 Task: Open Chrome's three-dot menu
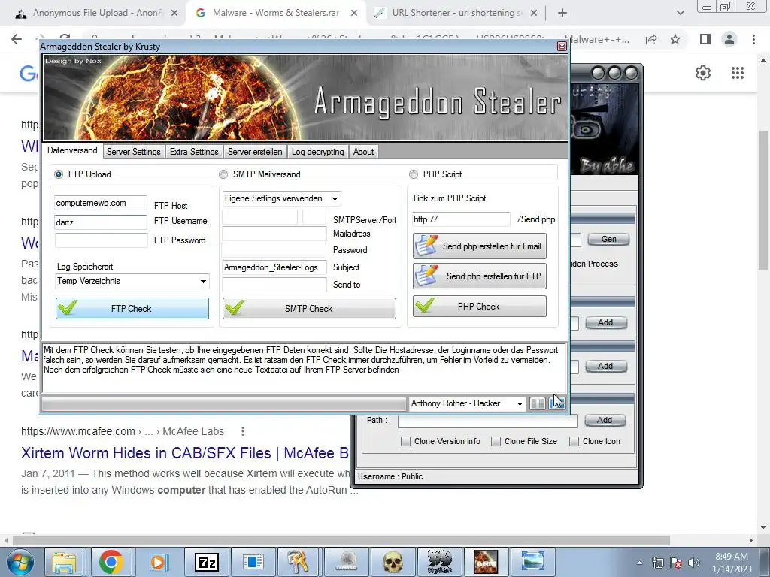[753, 39]
